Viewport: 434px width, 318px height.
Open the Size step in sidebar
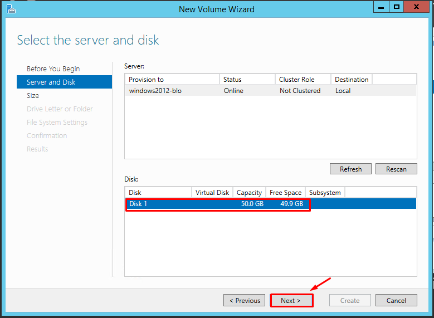coord(33,95)
